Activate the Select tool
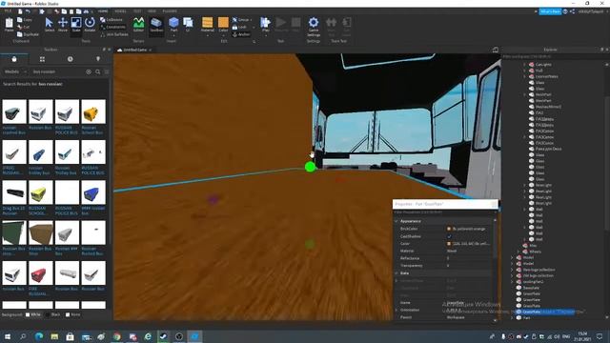Viewport: 610px width, 343px height. 50,25
